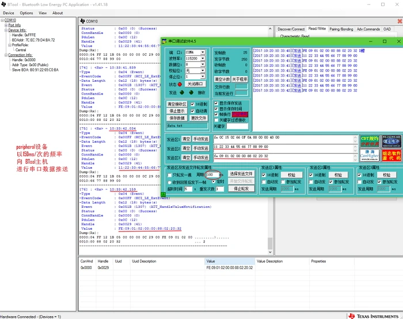Click the Texas Instruments logo in status bar

[x=374, y=316]
